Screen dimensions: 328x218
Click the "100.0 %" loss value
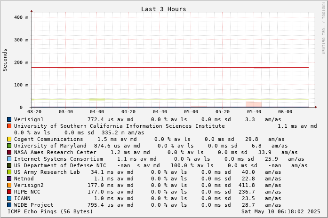coord(181,165)
